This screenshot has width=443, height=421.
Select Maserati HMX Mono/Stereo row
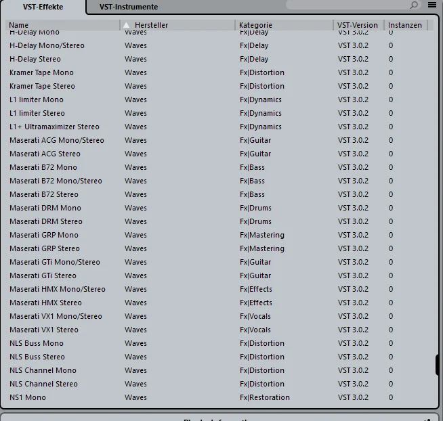point(219,290)
